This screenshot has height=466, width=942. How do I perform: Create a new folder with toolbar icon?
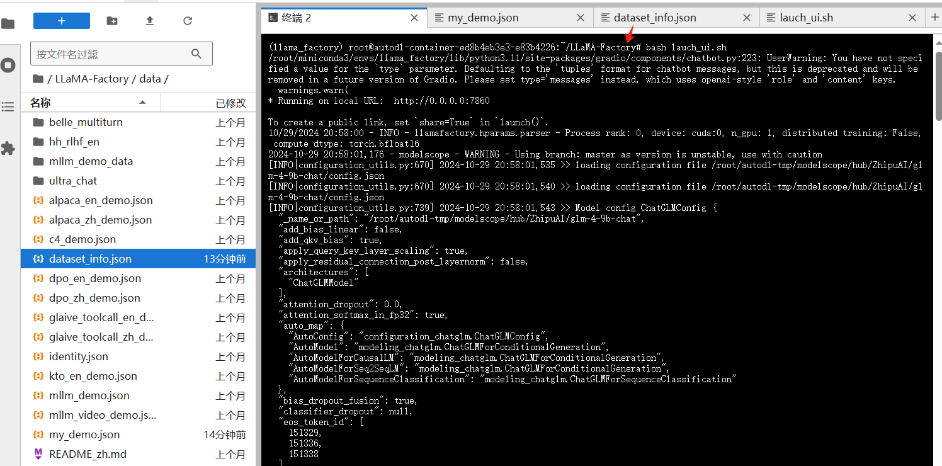(x=112, y=21)
